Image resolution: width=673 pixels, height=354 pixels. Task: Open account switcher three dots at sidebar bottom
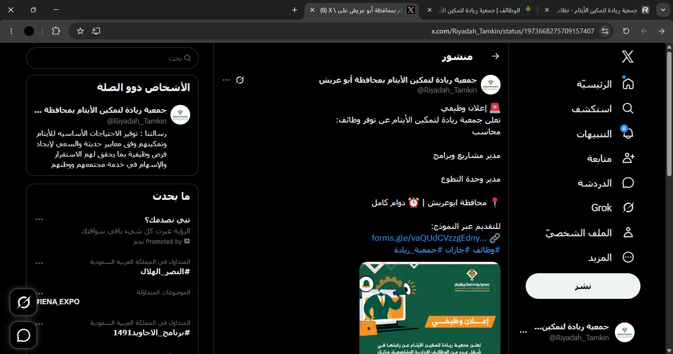(x=524, y=332)
